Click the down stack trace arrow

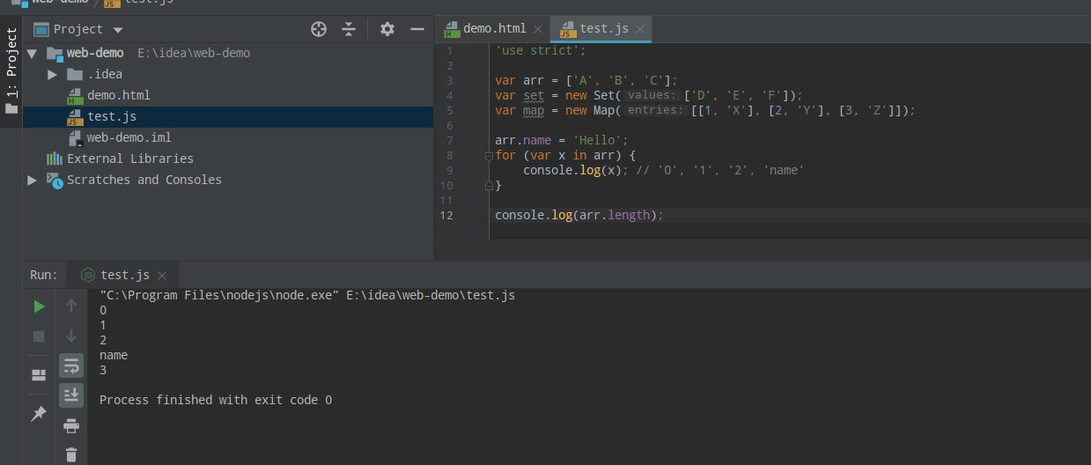pos(71,336)
